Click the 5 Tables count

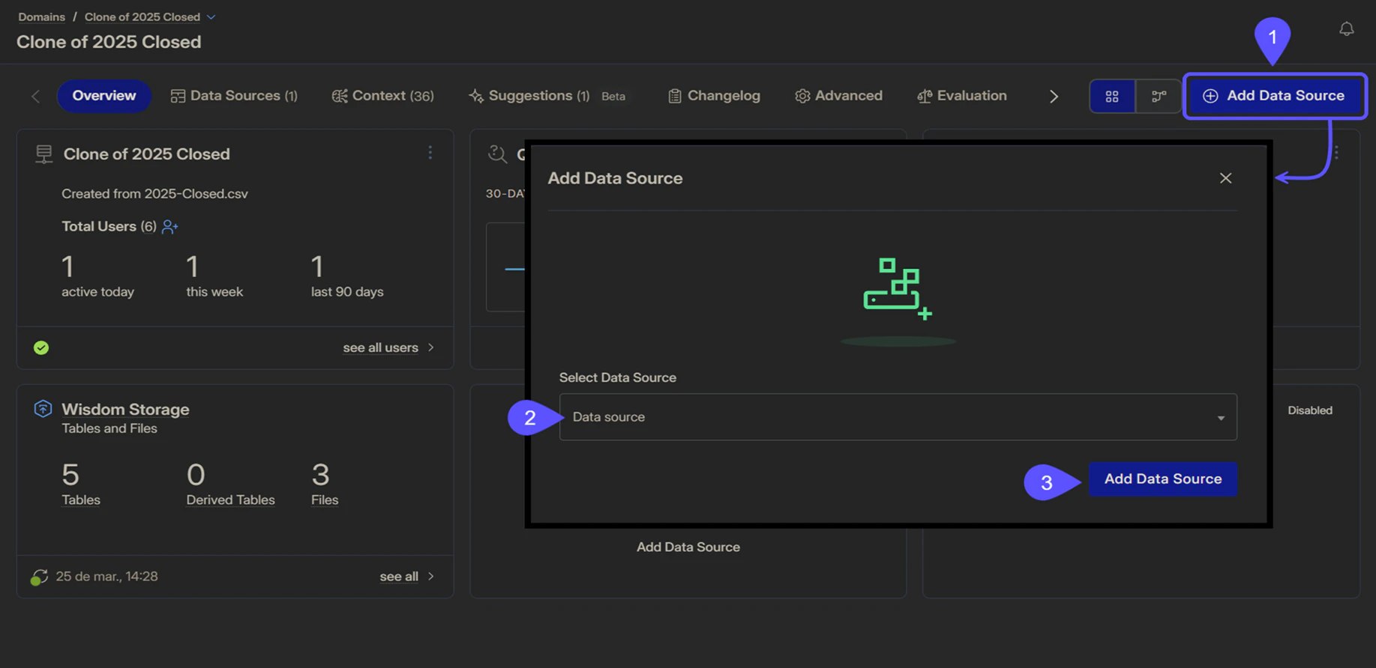(x=80, y=485)
